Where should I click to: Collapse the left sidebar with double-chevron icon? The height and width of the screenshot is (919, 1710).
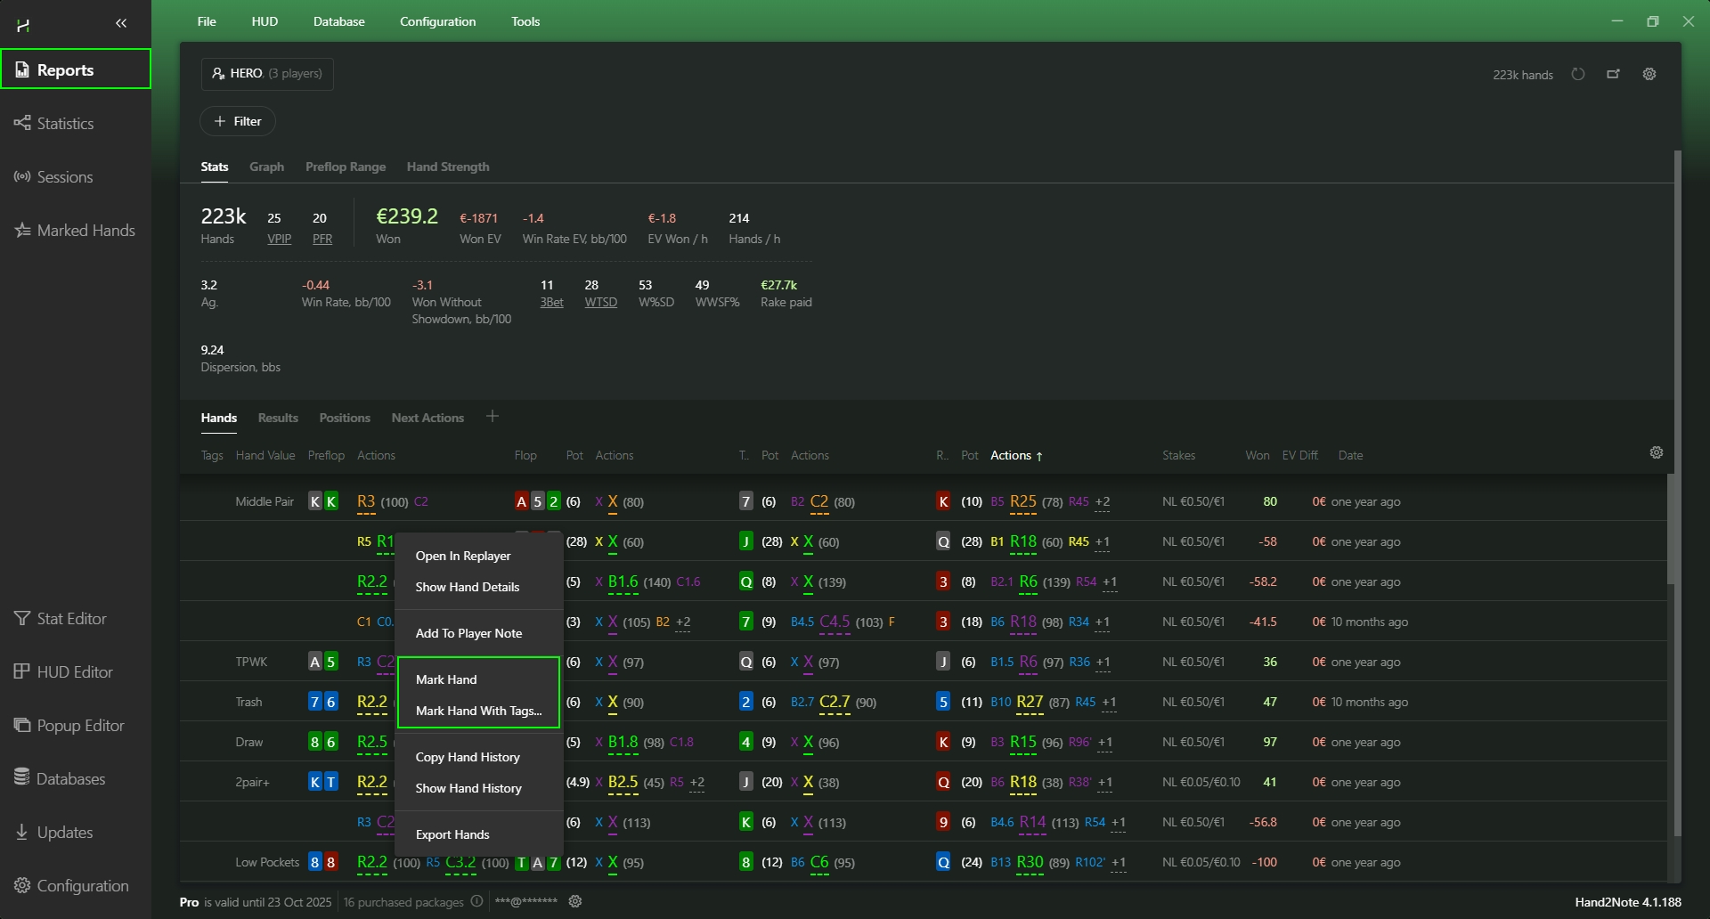click(121, 23)
